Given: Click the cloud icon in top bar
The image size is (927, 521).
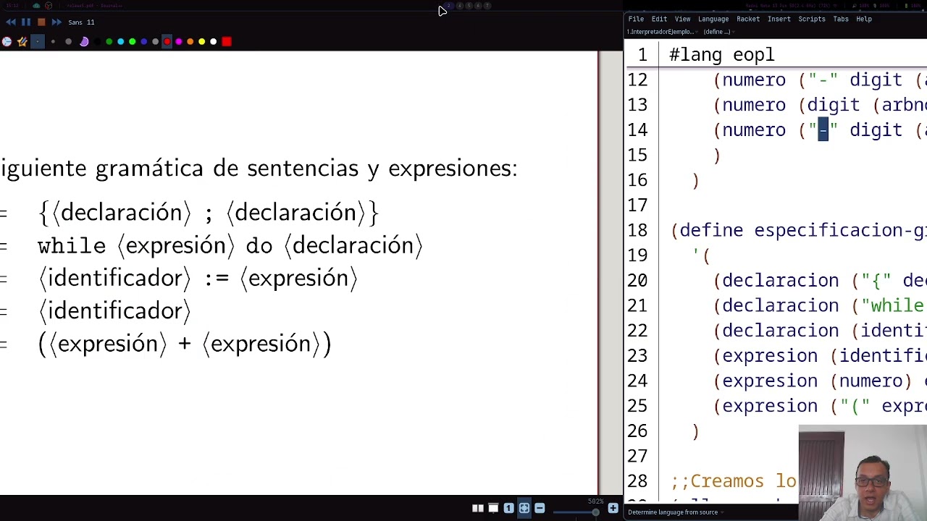Looking at the screenshot, I should tap(36, 6).
